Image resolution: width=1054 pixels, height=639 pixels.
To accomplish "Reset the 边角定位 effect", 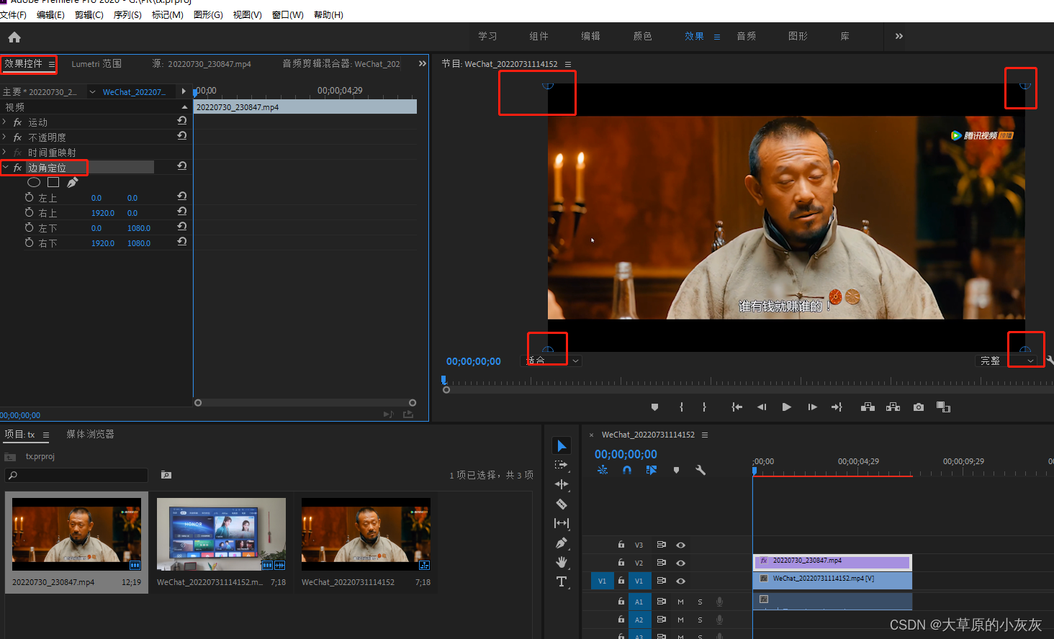I will click(182, 166).
